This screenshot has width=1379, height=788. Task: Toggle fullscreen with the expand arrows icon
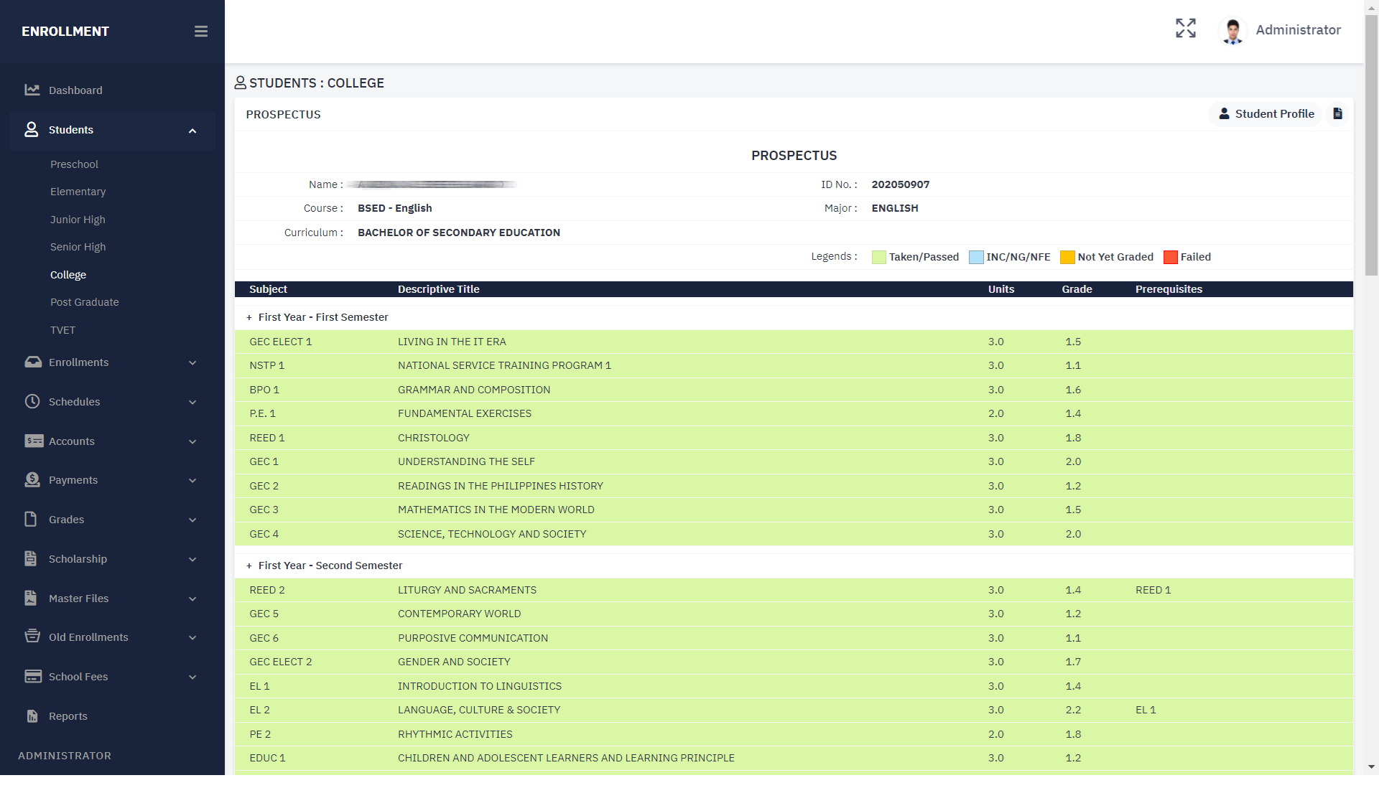1185,29
